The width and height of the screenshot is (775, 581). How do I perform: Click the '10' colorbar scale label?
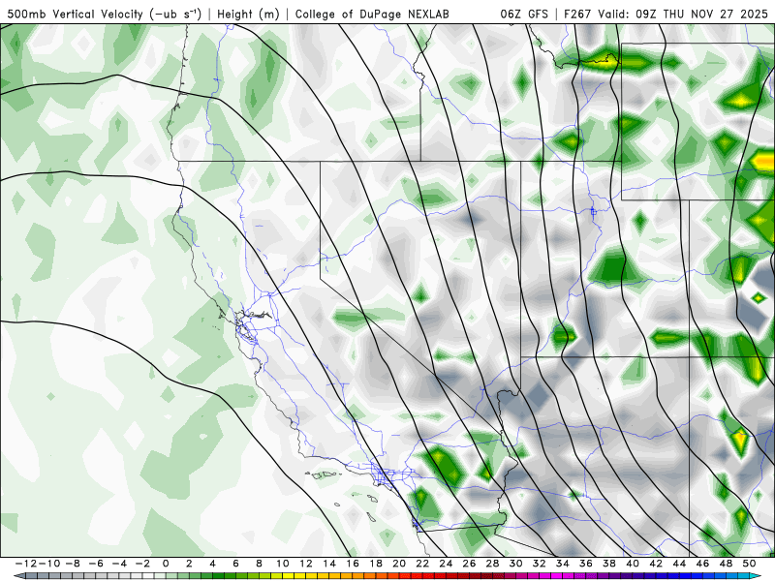pyautogui.click(x=282, y=564)
